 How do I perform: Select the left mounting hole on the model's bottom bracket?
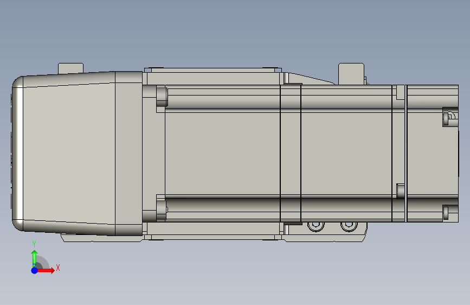[x=316, y=226]
